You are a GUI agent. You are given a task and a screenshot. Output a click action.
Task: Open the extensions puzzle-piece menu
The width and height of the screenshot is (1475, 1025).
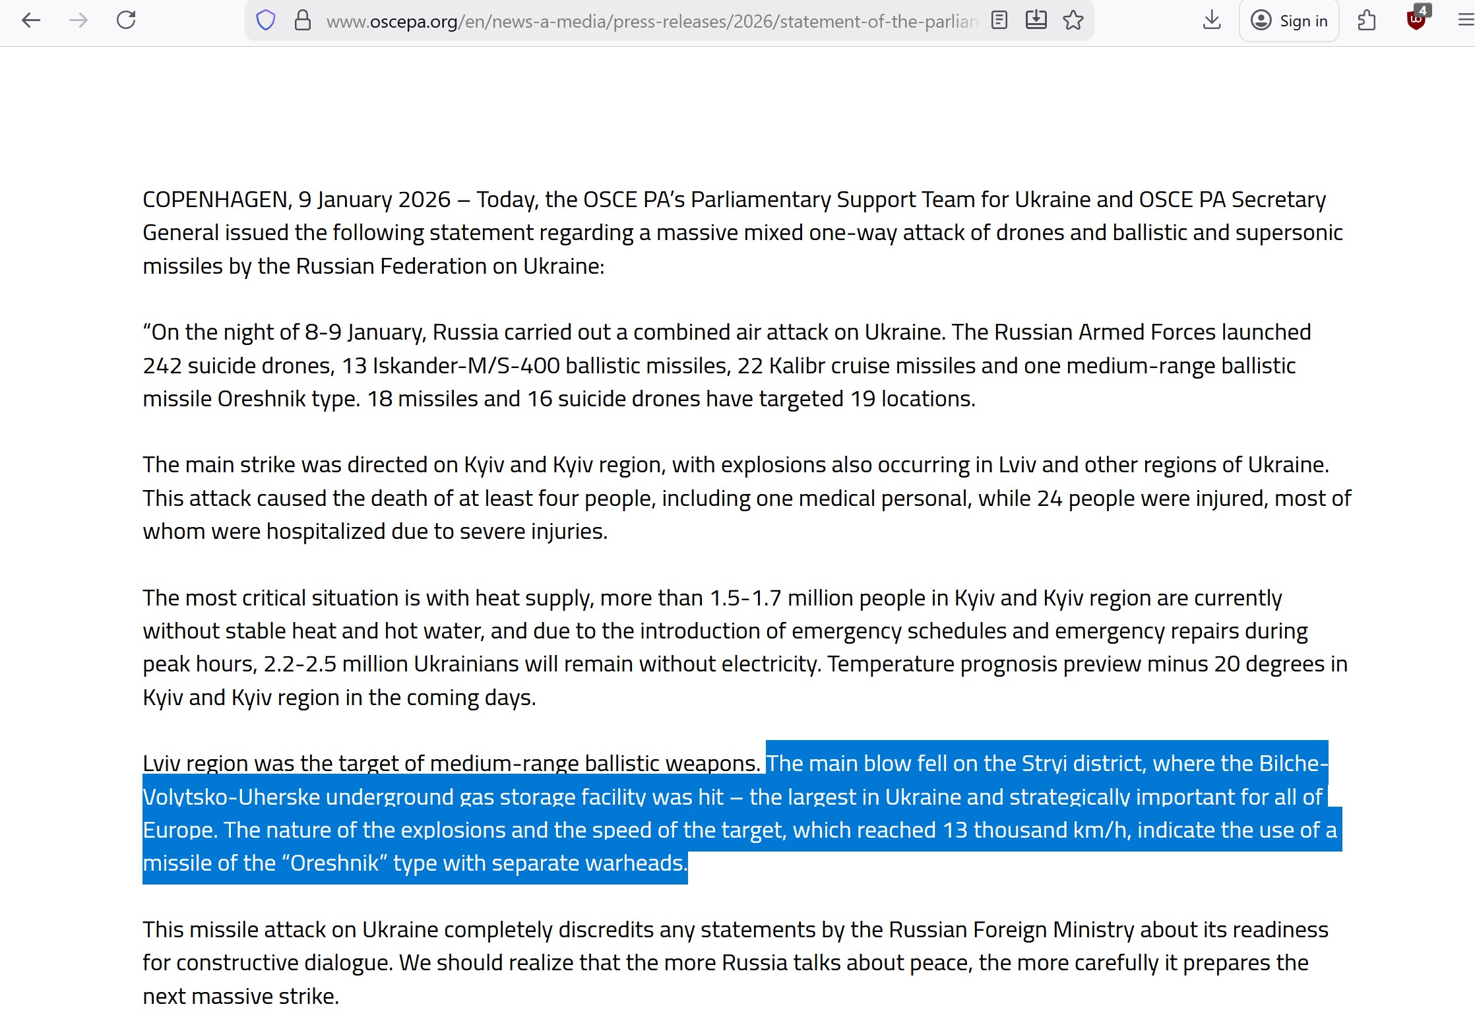pyautogui.click(x=1367, y=20)
